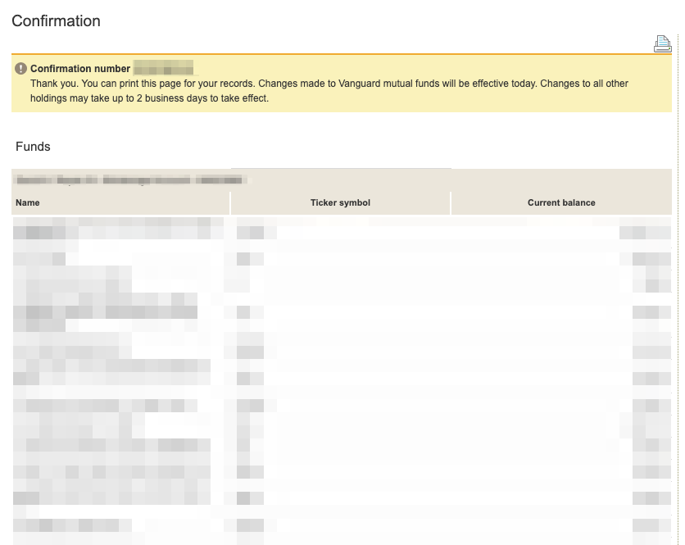Sort by the Name column header
This screenshot has width=685, height=545.
click(28, 202)
